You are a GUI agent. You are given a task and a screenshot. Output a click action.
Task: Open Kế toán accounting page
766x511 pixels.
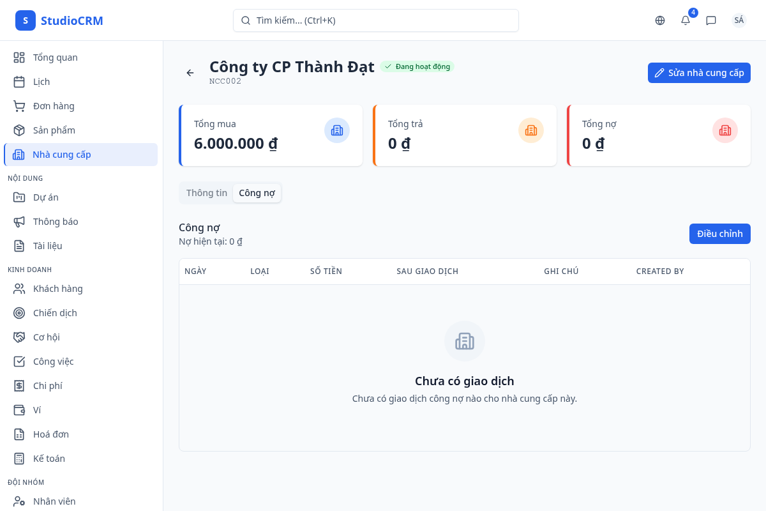click(49, 459)
